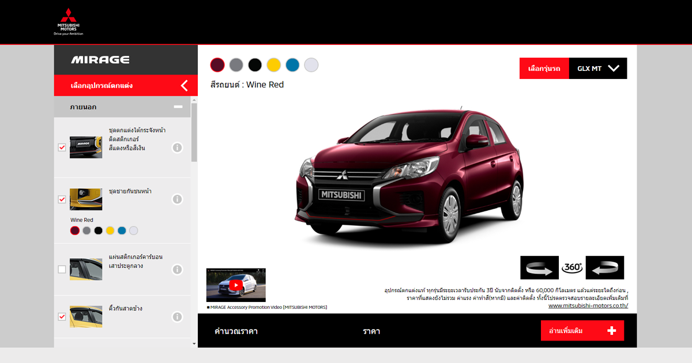
Task: Uncheck the front bumper skirt accessory
Action: [x=62, y=199]
